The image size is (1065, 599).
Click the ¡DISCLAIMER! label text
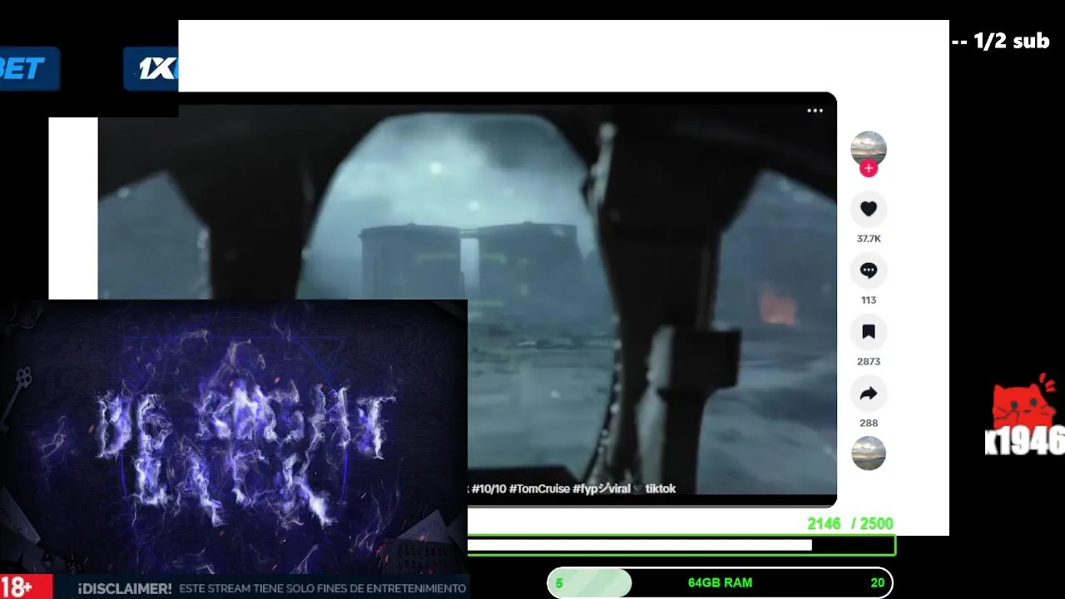point(125,588)
